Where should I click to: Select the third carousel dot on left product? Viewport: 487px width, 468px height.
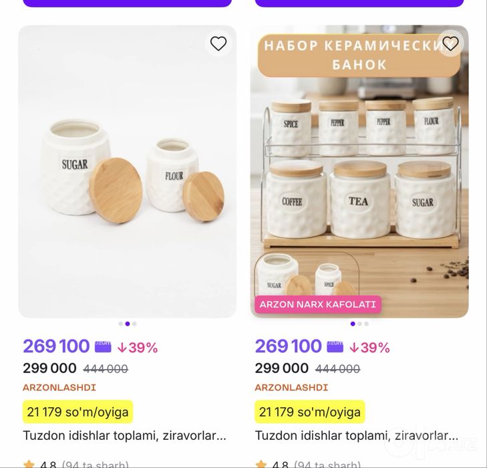134,324
